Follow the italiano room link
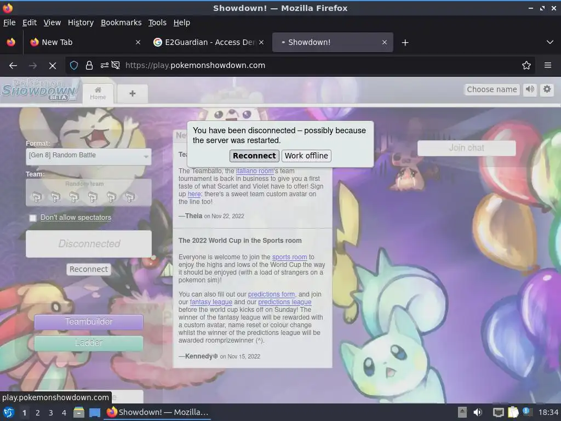561x421 pixels. [255, 171]
